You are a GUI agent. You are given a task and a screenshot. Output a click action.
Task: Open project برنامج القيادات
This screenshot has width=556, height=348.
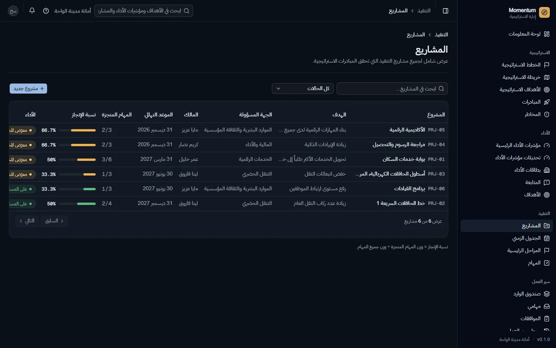pos(410,189)
